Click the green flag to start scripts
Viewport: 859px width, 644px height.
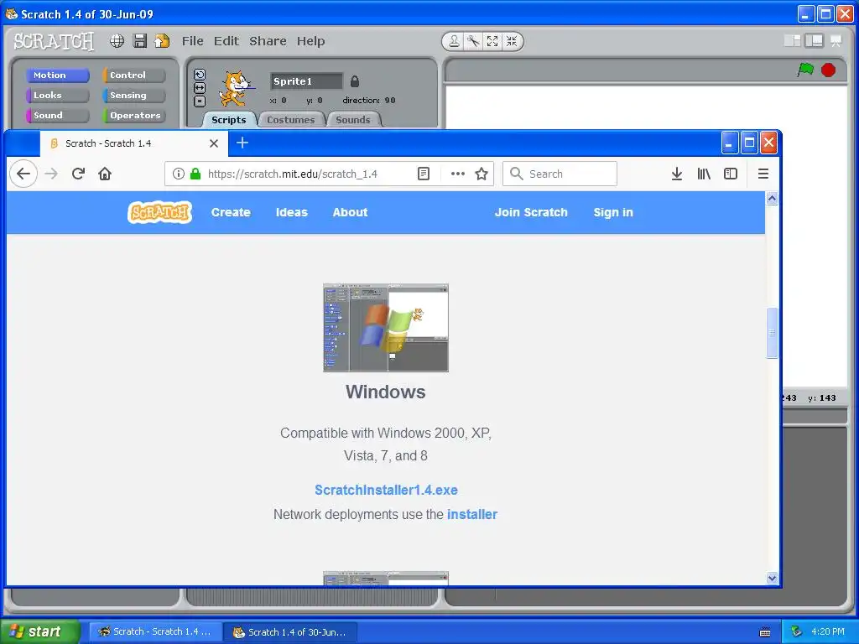[x=805, y=70]
